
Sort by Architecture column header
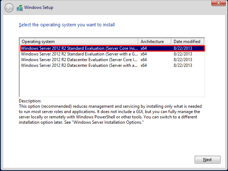[154, 42]
